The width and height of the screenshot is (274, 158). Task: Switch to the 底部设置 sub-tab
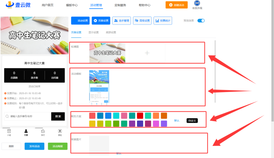(x=111, y=32)
